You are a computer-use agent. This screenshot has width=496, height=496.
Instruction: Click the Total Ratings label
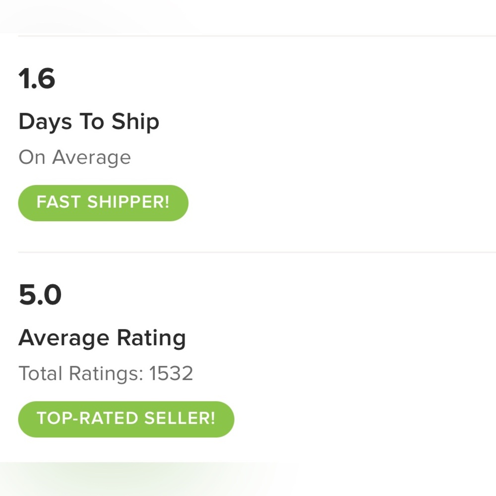pyautogui.click(x=81, y=373)
